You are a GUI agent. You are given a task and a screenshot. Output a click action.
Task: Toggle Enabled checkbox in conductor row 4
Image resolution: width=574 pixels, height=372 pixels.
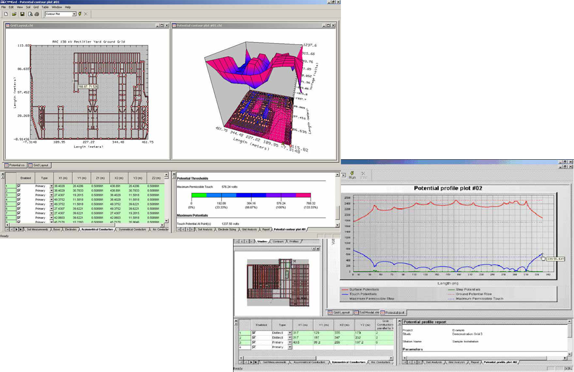click(19, 200)
